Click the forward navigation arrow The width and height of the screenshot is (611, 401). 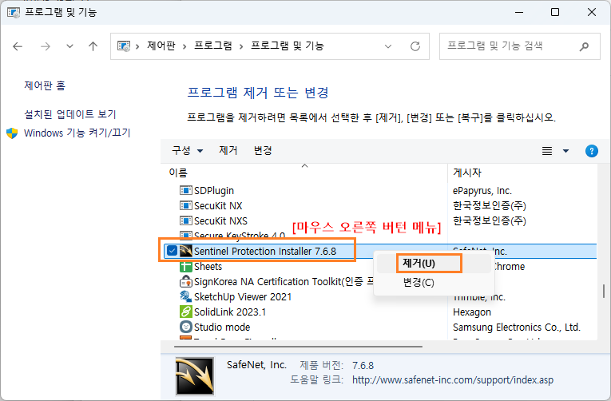(x=46, y=46)
